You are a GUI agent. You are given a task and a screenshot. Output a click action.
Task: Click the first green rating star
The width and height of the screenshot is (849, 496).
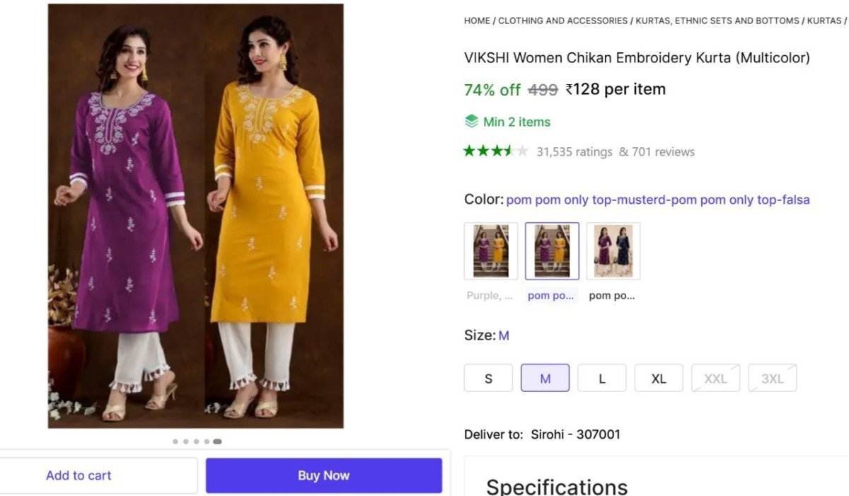coord(470,151)
